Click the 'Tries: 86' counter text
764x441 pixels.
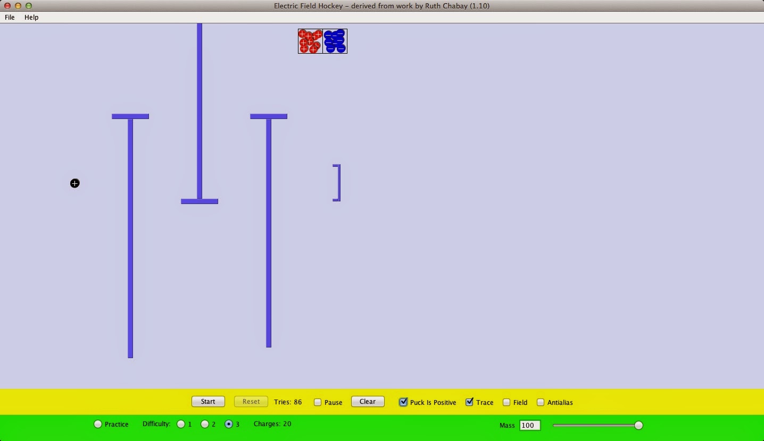click(288, 402)
